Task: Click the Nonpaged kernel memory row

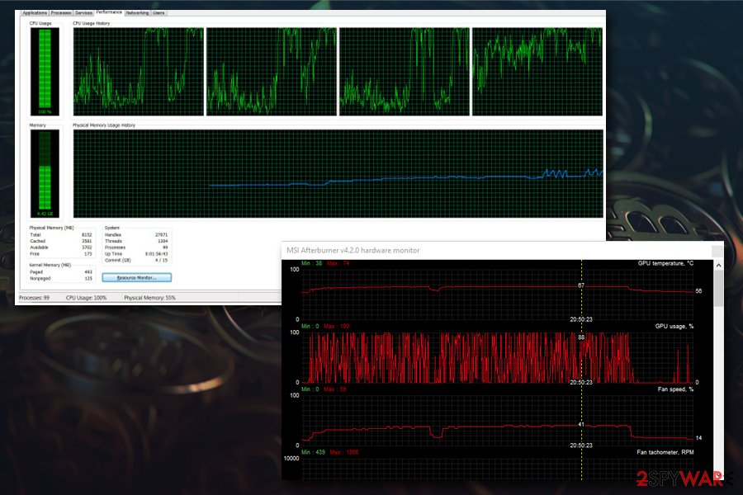Action: pos(60,279)
